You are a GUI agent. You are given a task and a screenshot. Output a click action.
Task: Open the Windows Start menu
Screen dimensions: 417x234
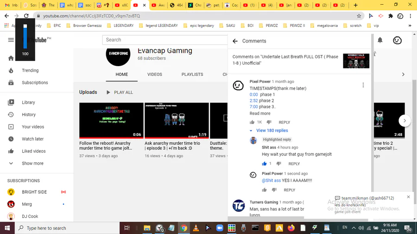7,228
